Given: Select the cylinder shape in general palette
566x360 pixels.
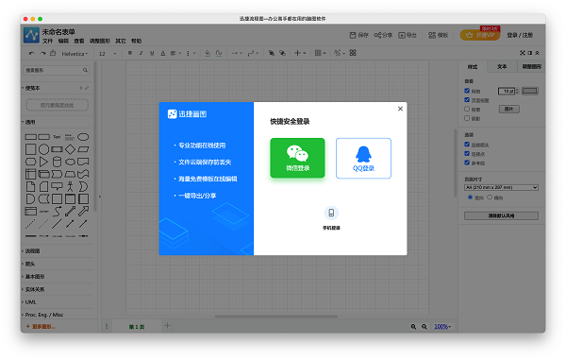Looking at the screenshot, I should tap(57, 162).
